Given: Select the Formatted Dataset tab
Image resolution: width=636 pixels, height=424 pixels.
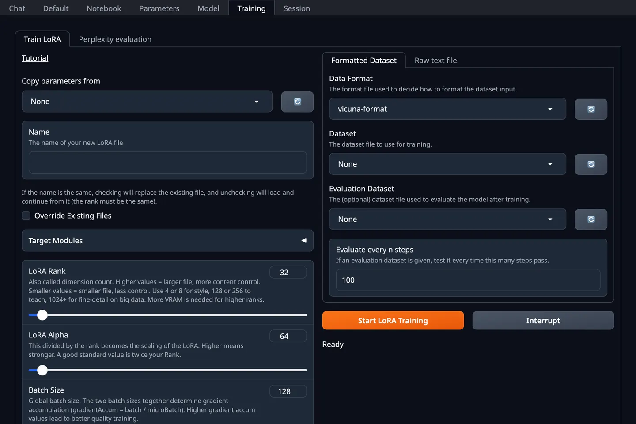Looking at the screenshot, I should (364, 61).
